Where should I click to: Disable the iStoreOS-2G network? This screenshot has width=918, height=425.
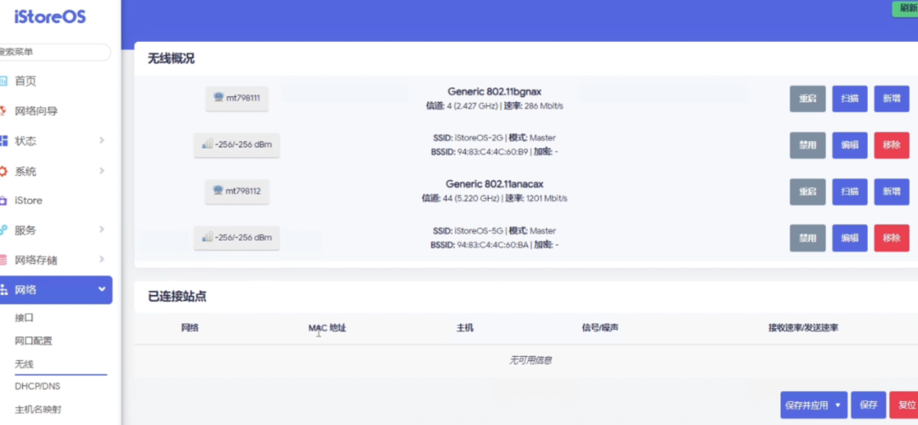pos(807,145)
